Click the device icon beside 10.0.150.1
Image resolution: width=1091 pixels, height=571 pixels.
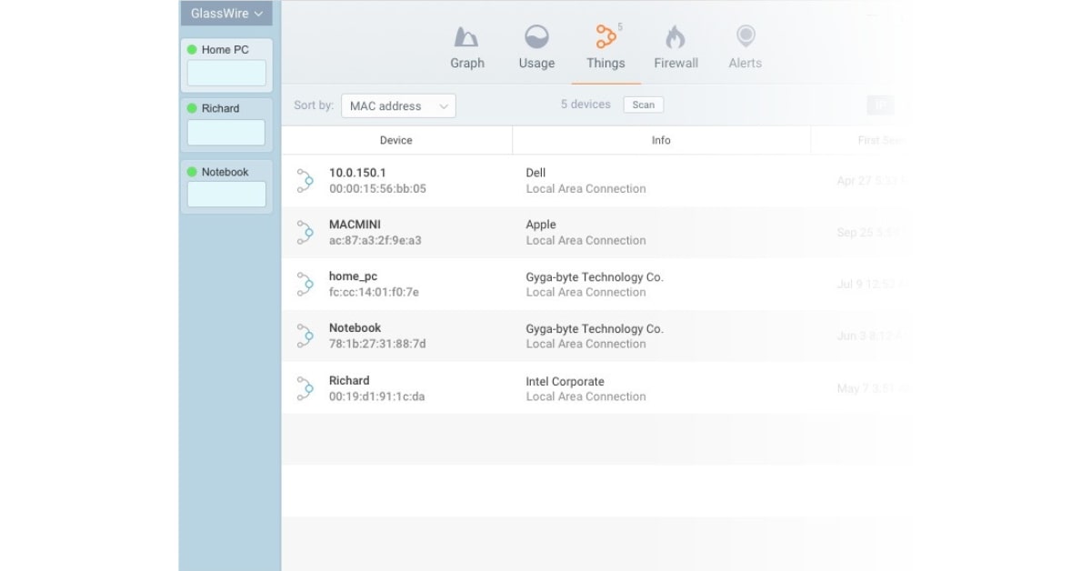click(305, 181)
